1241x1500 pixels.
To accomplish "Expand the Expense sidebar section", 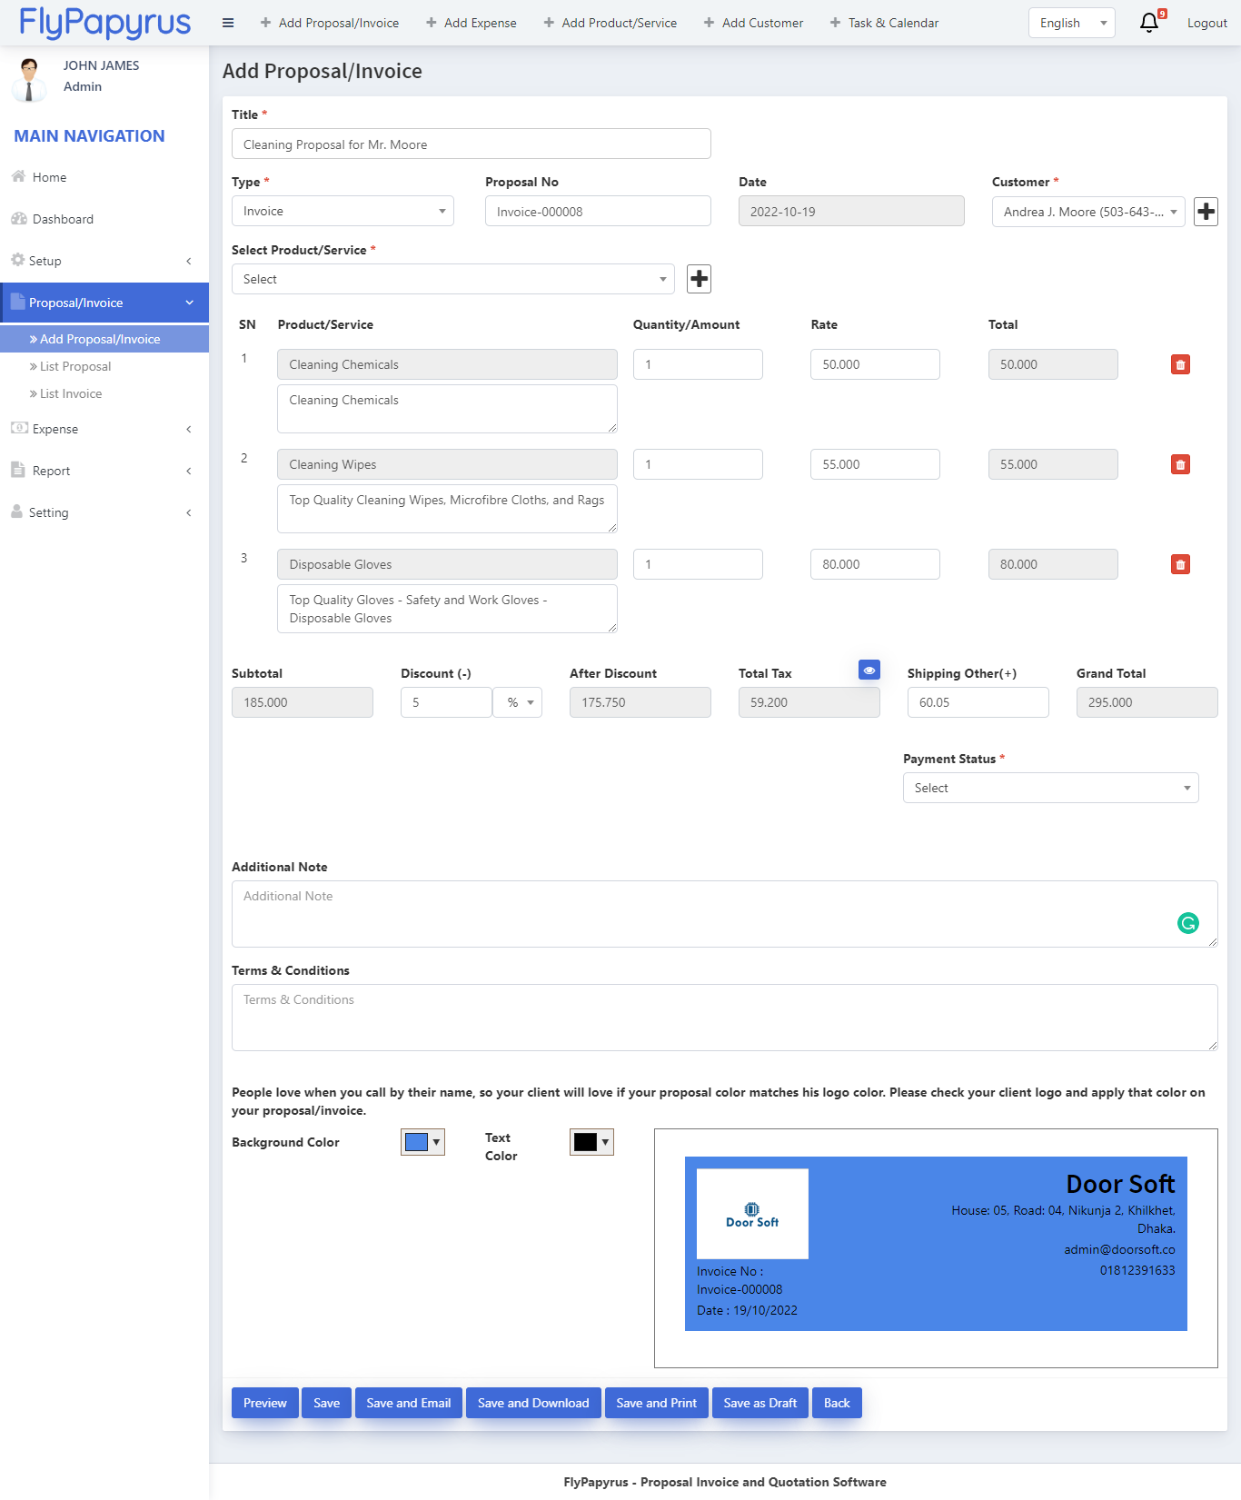I will [x=104, y=429].
